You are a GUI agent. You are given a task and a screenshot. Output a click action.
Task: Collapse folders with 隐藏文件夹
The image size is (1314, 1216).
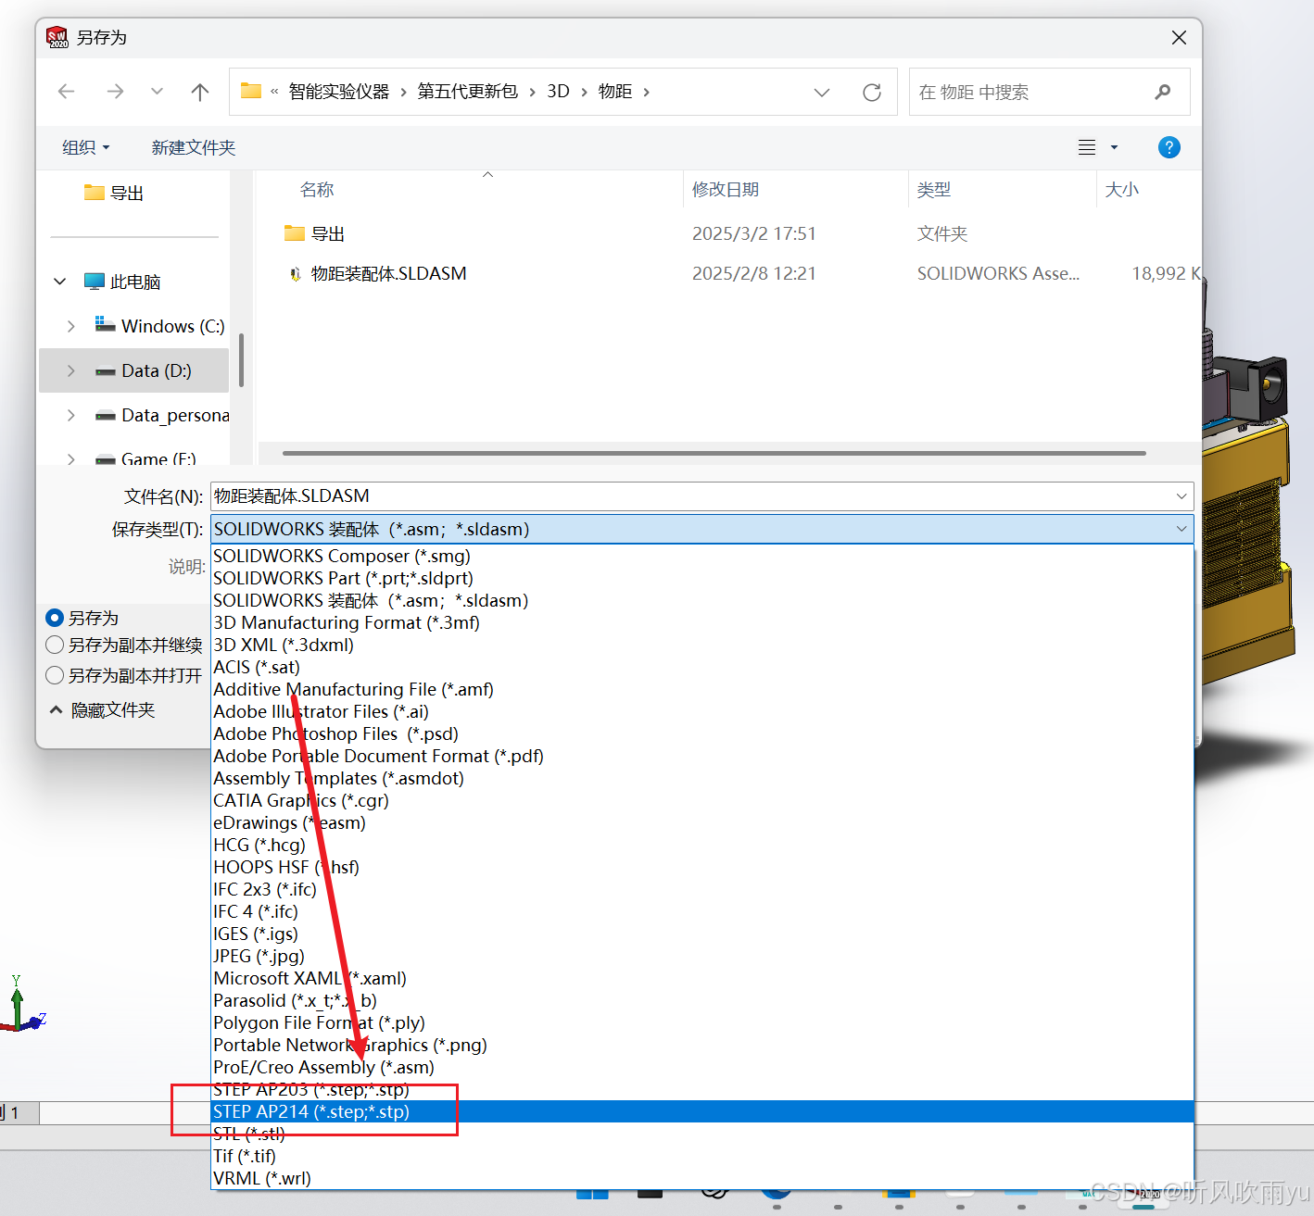pyautogui.click(x=102, y=710)
